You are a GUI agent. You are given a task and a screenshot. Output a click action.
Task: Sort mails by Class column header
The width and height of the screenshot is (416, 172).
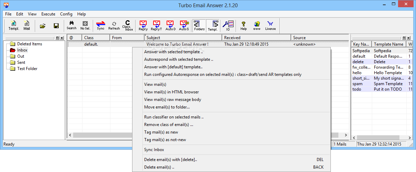pos(96,38)
